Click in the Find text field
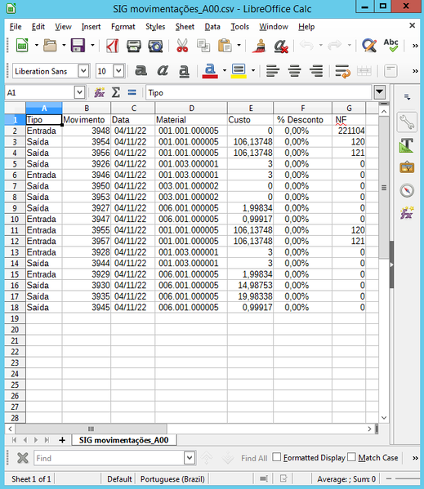The height and width of the screenshot is (489, 424). coord(109,458)
